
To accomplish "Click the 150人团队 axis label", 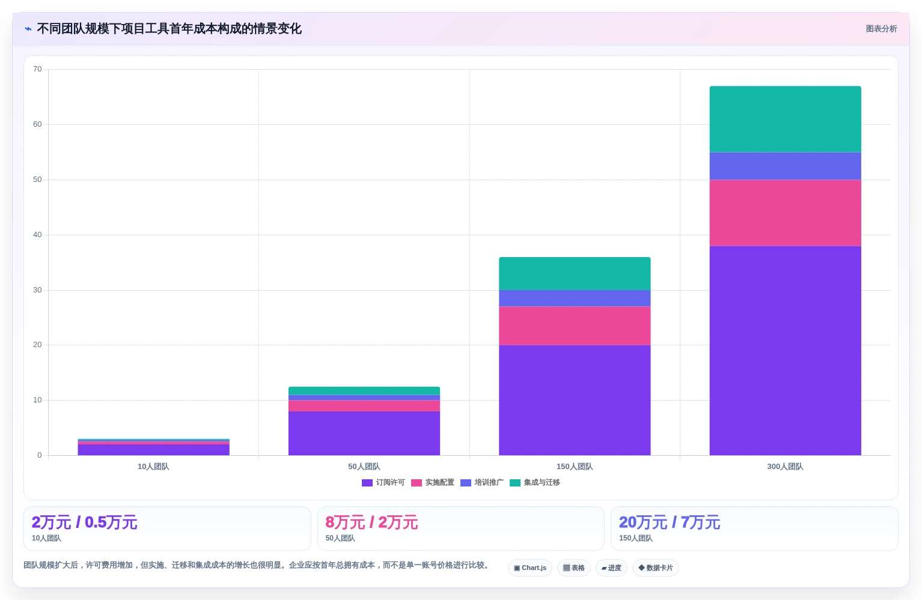I will [575, 467].
